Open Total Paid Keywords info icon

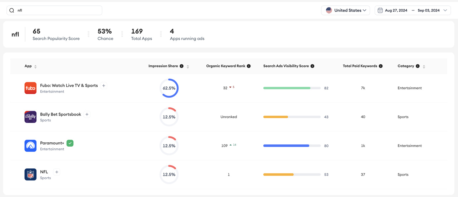click(x=381, y=66)
